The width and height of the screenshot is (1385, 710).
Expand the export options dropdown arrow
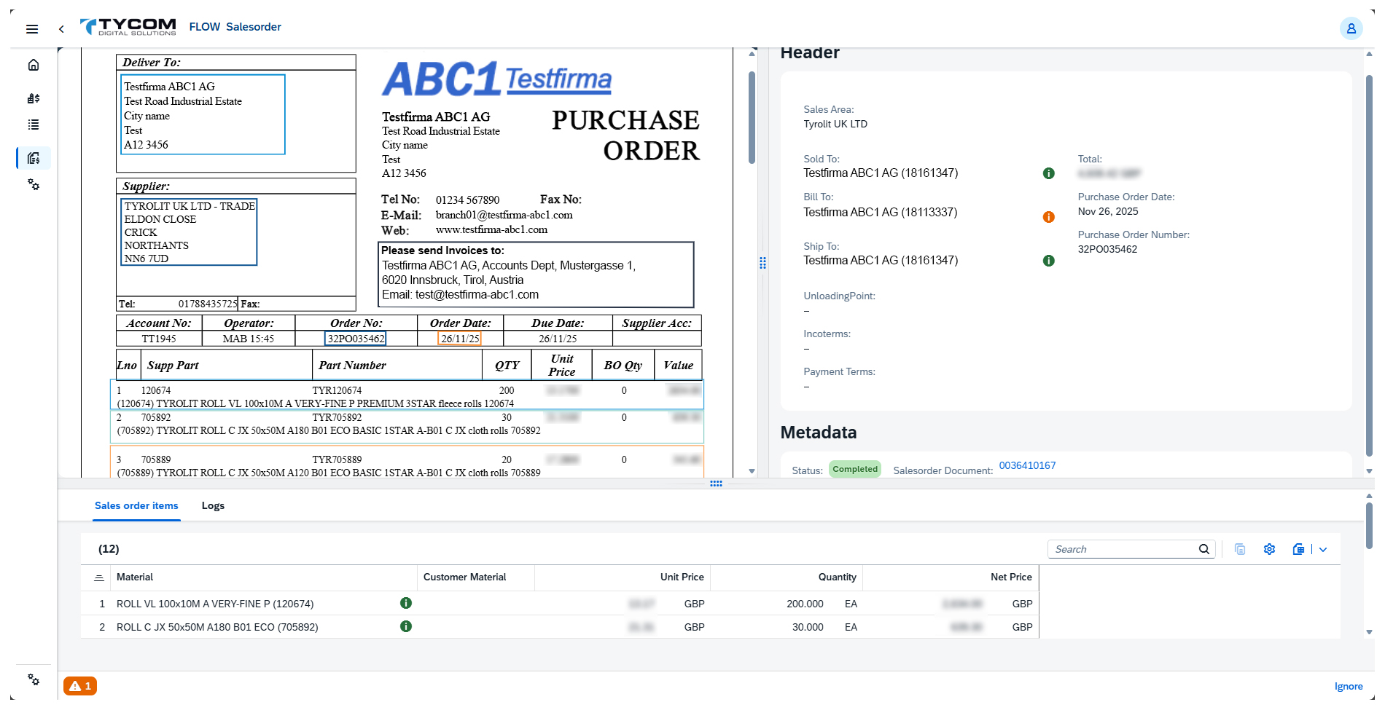point(1323,550)
